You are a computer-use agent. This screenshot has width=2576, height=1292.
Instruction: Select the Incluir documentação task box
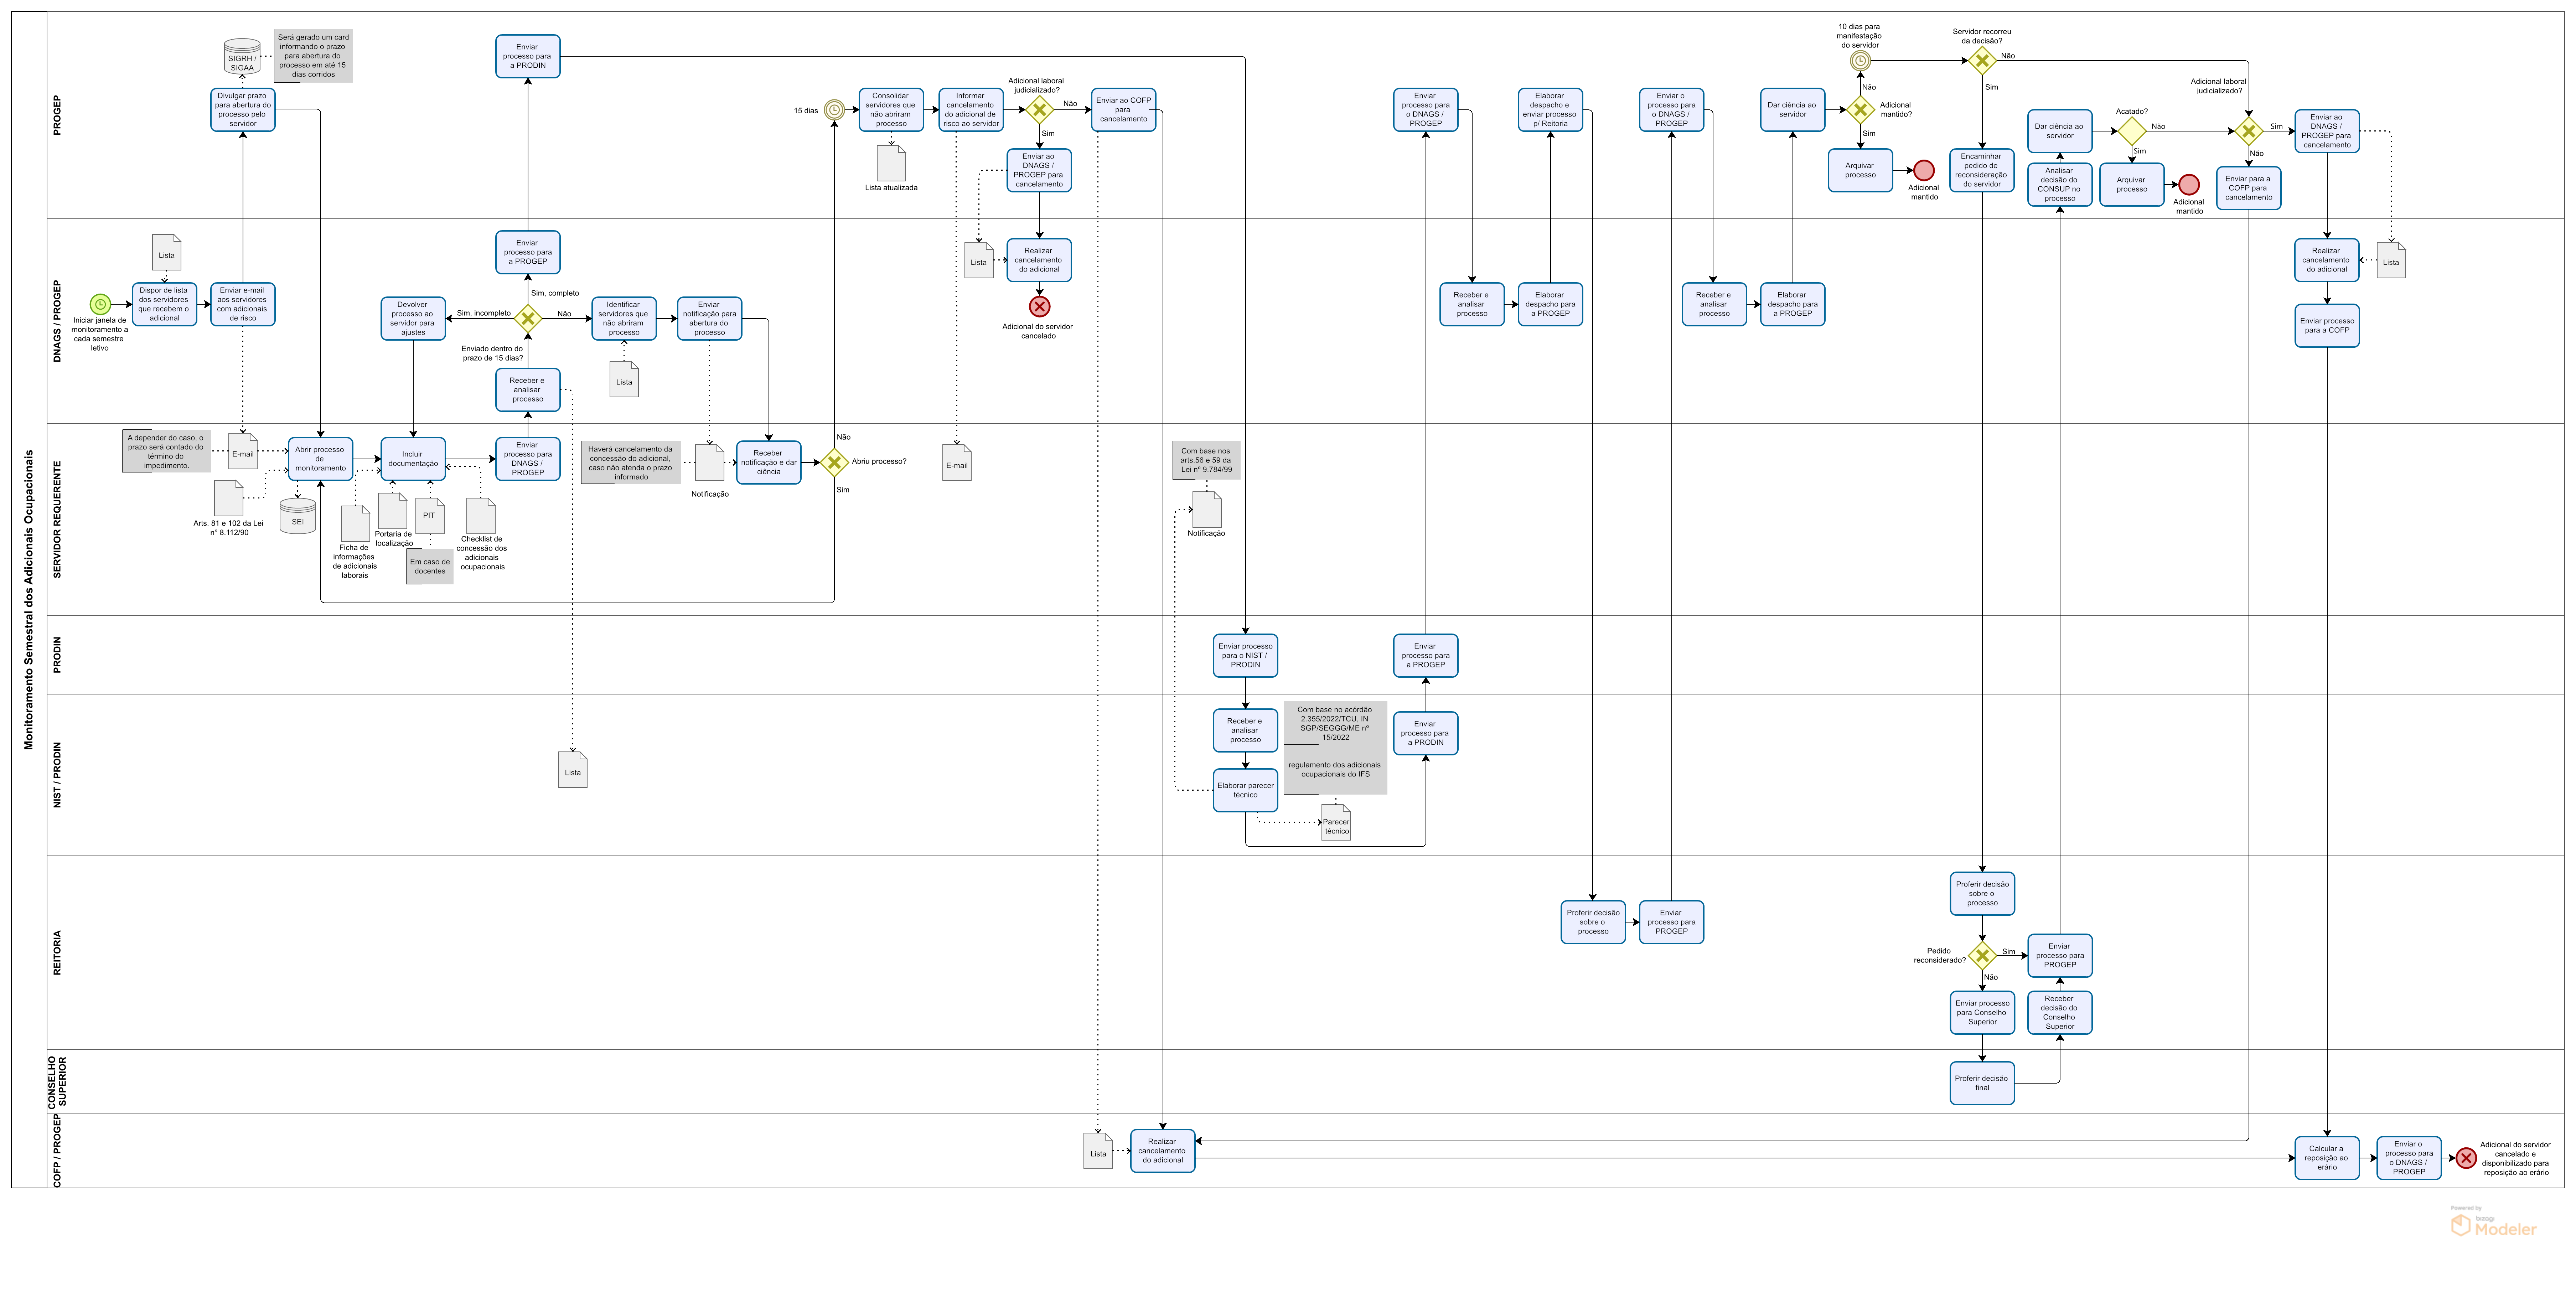point(413,459)
